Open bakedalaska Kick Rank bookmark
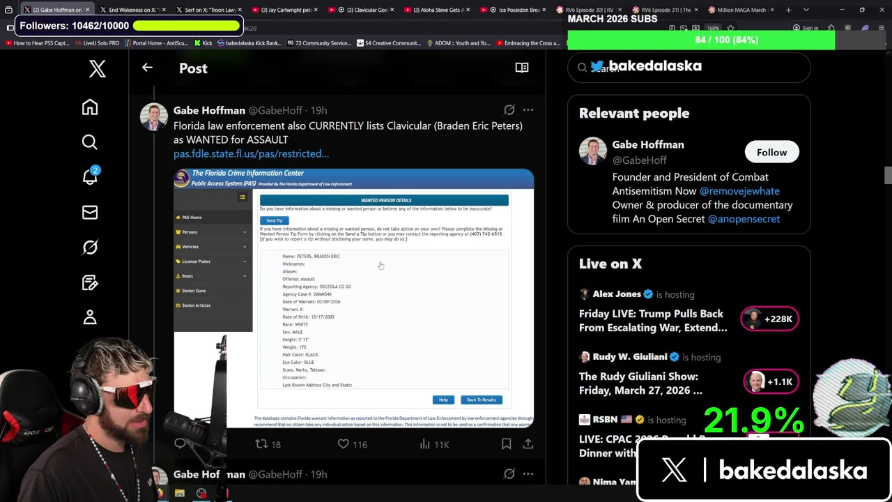Image resolution: width=892 pixels, height=502 pixels. pos(249,43)
